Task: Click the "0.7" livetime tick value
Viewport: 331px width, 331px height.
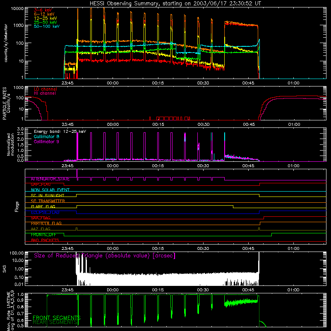Action: tap(20, 314)
